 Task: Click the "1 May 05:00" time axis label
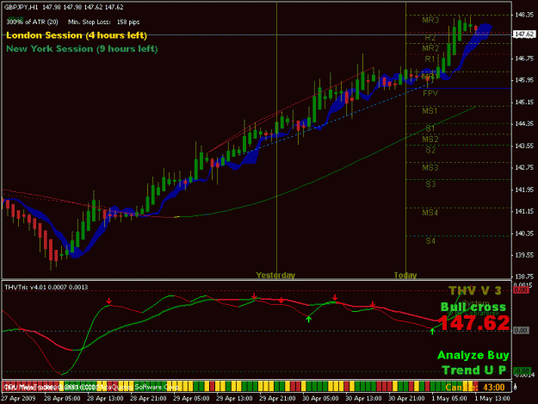point(449,398)
